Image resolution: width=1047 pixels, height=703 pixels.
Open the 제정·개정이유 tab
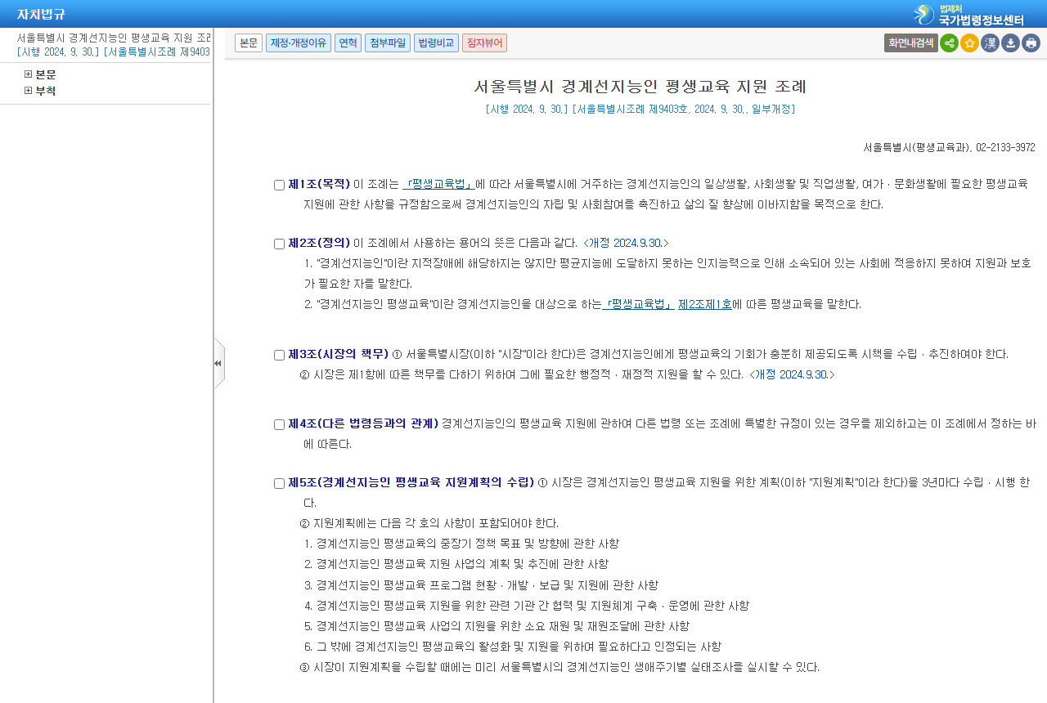[x=299, y=43]
